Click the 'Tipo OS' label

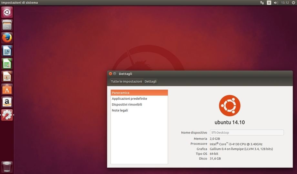click(x=201, y=154)
